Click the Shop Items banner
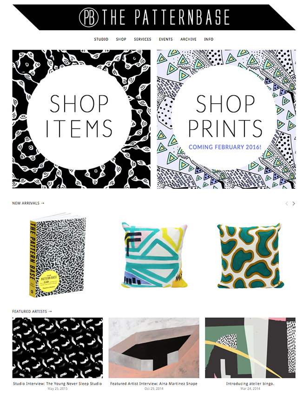302x397 pixels. tap(81, 119)
